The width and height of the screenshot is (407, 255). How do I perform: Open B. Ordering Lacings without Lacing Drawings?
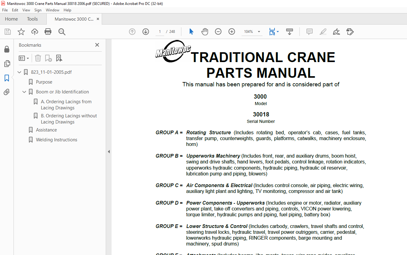coord(69,119)
